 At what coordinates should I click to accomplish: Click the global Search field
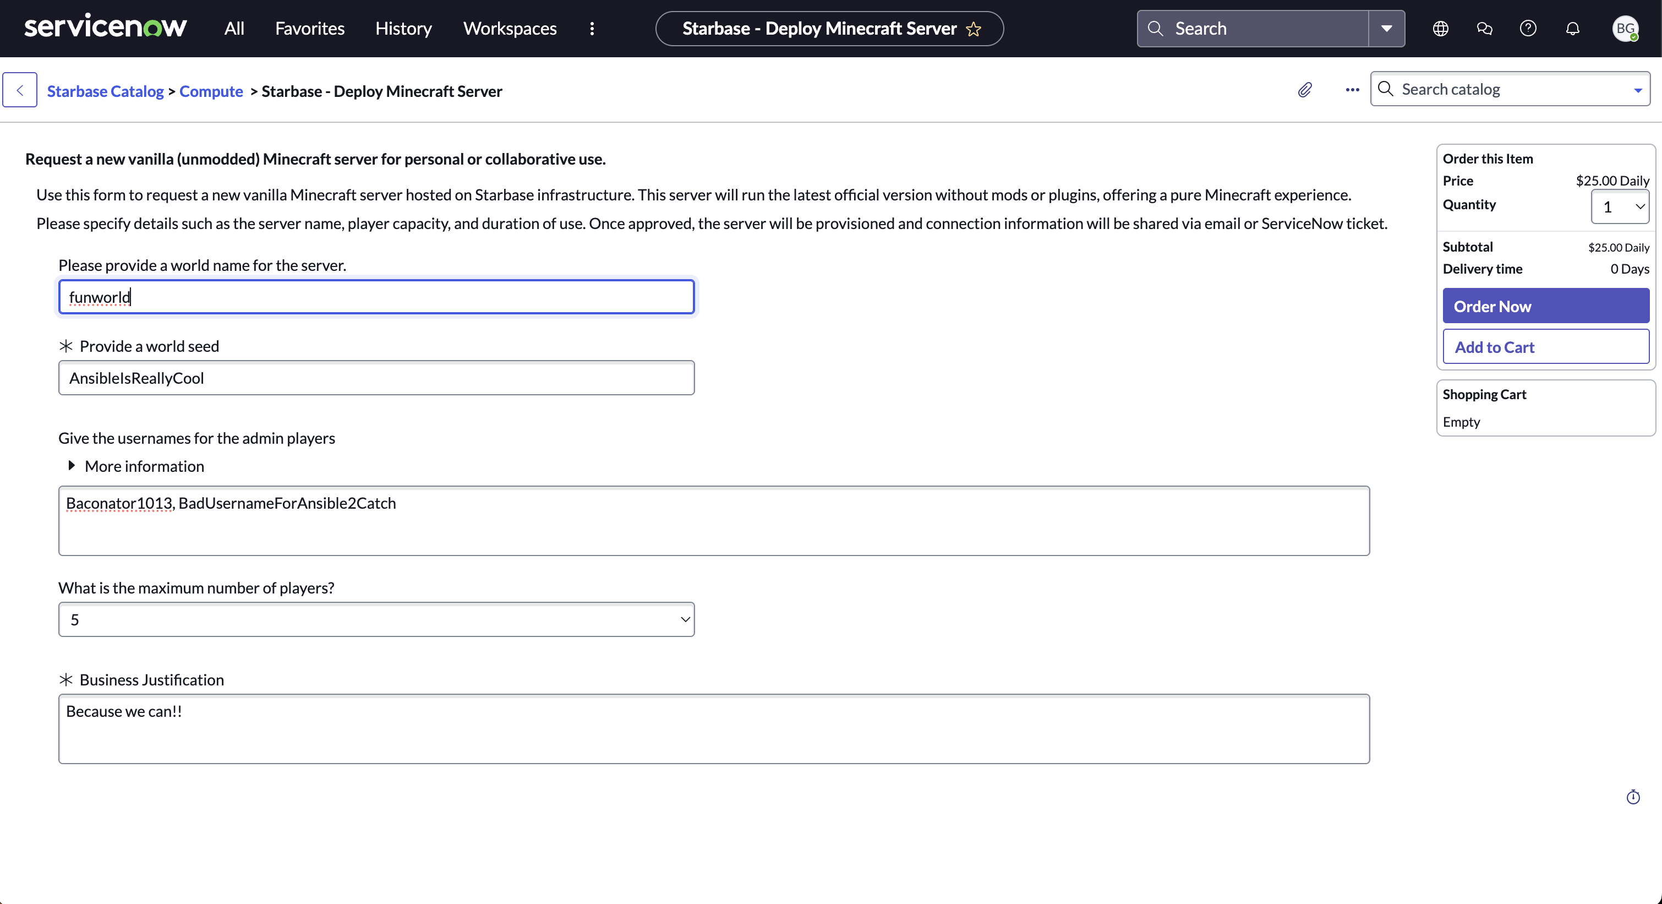pyautogui.click(x=1253, y=29)
